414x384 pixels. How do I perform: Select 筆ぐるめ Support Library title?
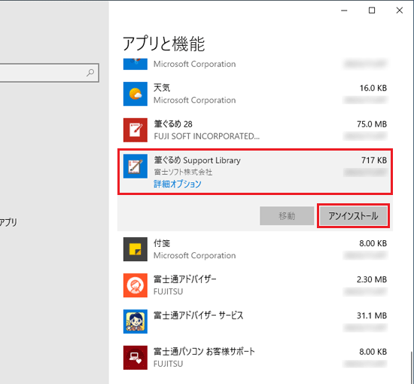[x=197, y=160]
